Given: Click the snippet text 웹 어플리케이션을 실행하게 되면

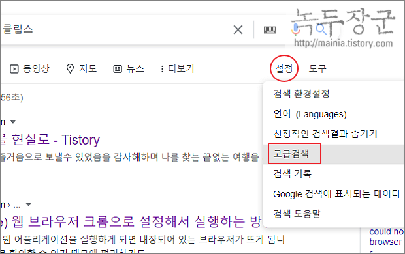Looking at the screenshot, I should coord(143,240).
